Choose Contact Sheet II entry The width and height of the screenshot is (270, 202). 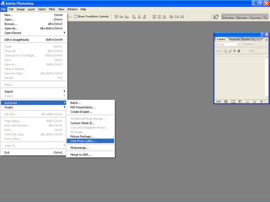(90, 123)
